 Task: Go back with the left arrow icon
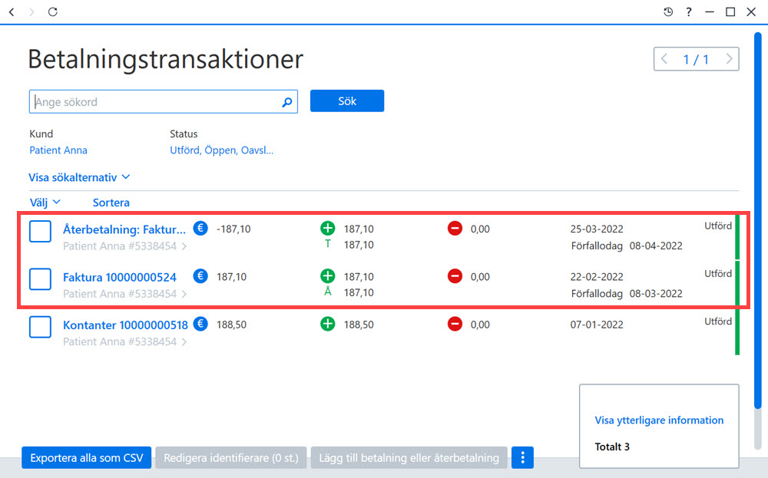[12, 12]
